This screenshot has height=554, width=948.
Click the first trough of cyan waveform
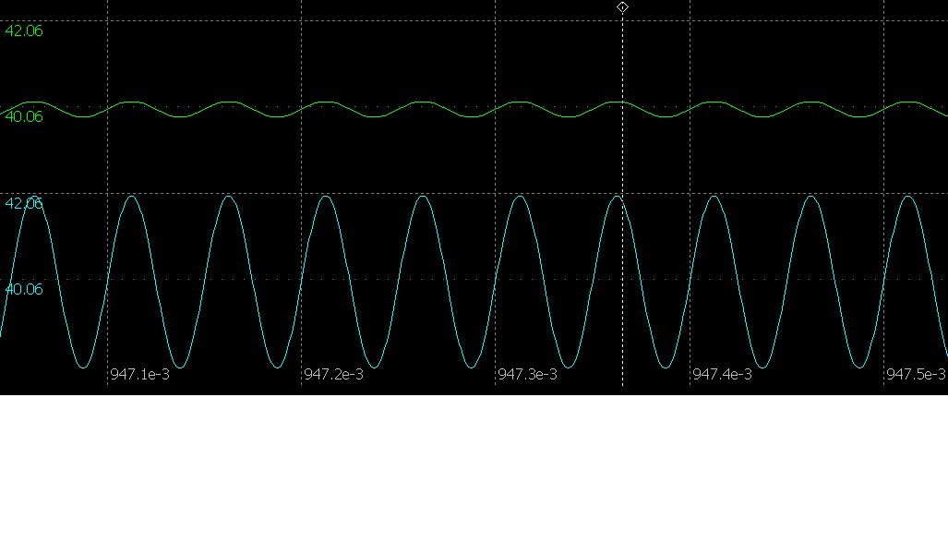click(x=83, y=367)
